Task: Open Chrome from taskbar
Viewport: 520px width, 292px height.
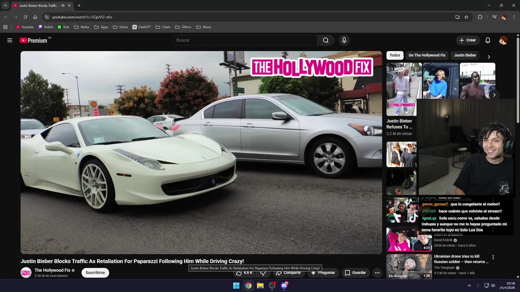Action: [248, 286]
